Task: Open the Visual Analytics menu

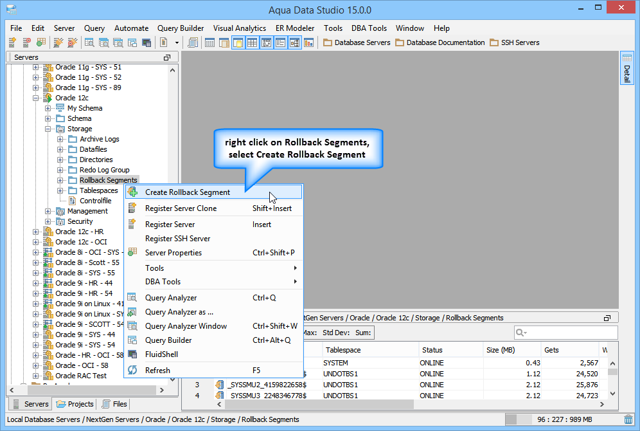Action: (x=240, y=28)
